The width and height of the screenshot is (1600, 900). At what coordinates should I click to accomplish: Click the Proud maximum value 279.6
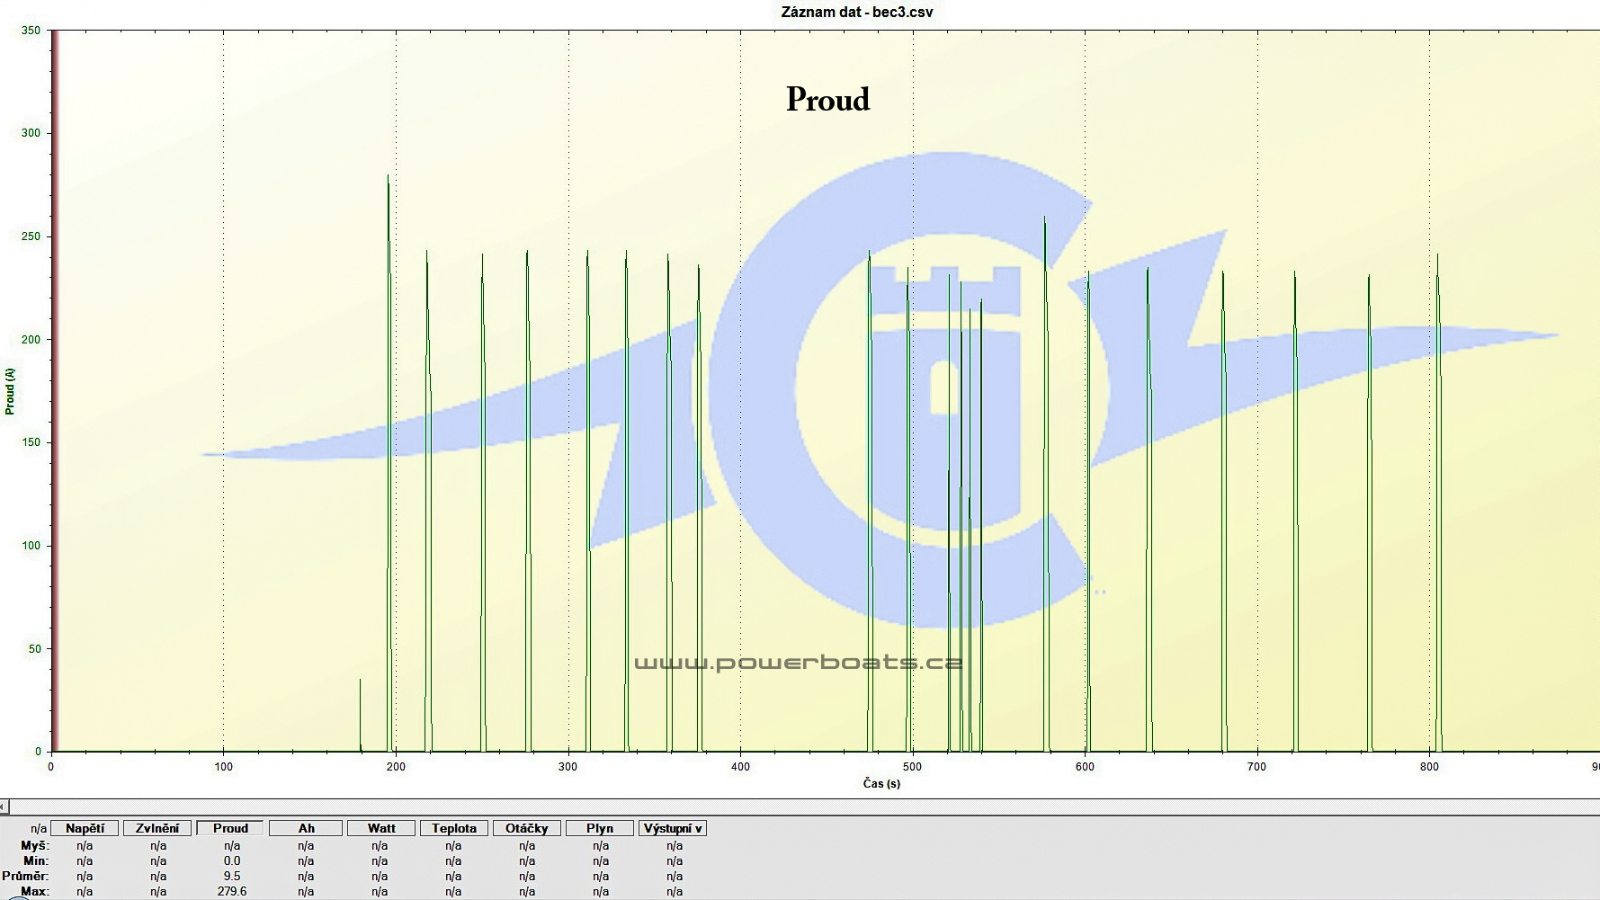coord(232,891)
